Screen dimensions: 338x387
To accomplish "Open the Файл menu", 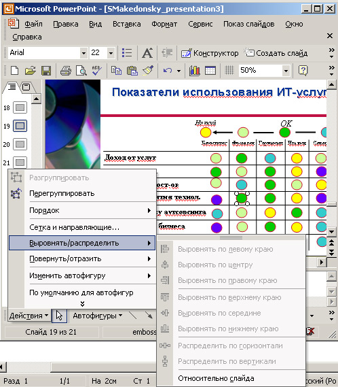I will [33, 24].
